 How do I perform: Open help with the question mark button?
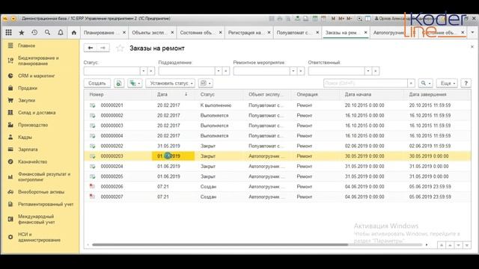[466, 83]
